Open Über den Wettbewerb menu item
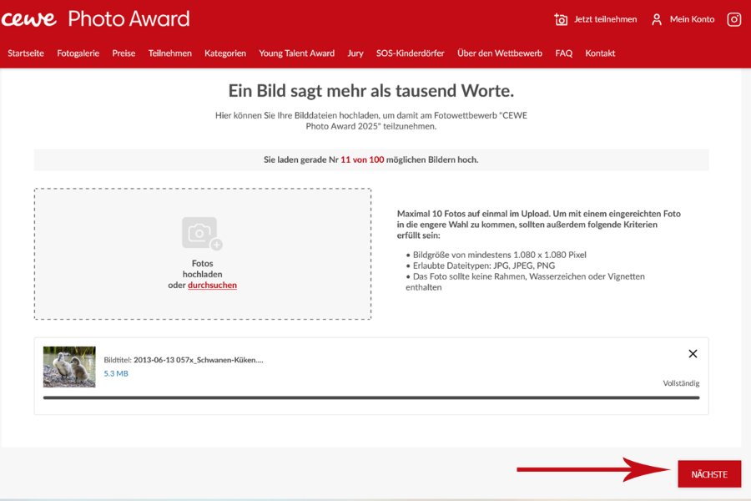 coord(500,53)
